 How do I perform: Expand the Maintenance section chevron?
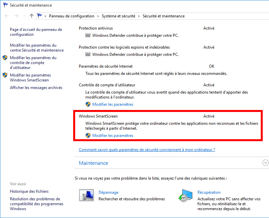[265, 163]
